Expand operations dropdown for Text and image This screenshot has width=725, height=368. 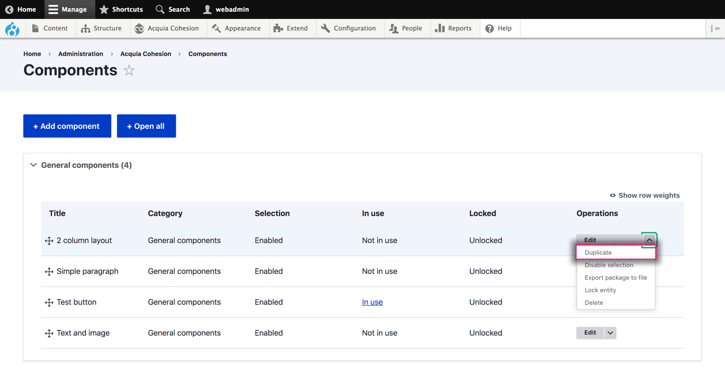click(x=610, y=333)
